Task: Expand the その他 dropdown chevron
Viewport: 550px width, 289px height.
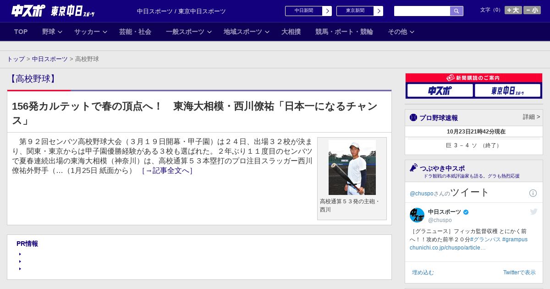Action: (x=412, y=32)
